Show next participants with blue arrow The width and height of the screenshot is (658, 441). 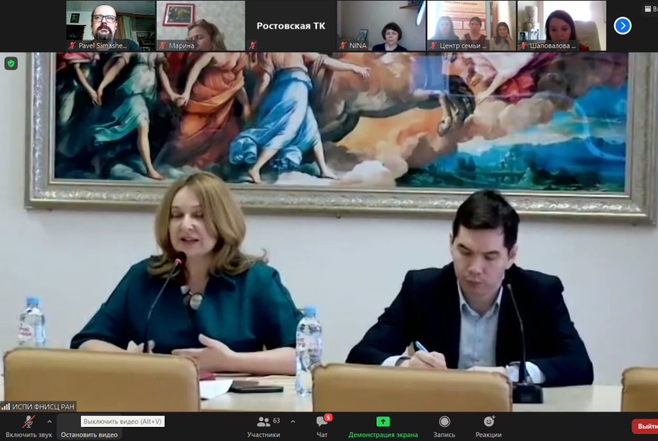point(623,26)
